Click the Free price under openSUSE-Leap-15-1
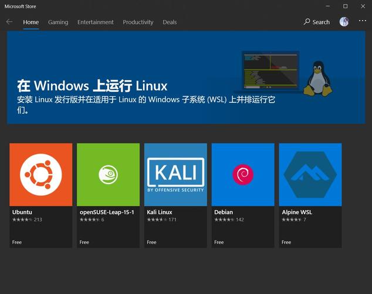Viewport: 372px width, 294px height. [x=84, y=242]
